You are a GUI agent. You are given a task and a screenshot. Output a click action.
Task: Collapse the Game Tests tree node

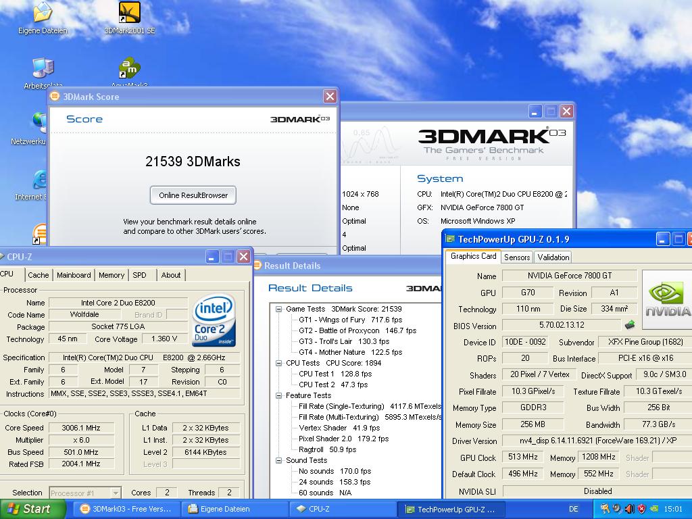pos(278,309)
